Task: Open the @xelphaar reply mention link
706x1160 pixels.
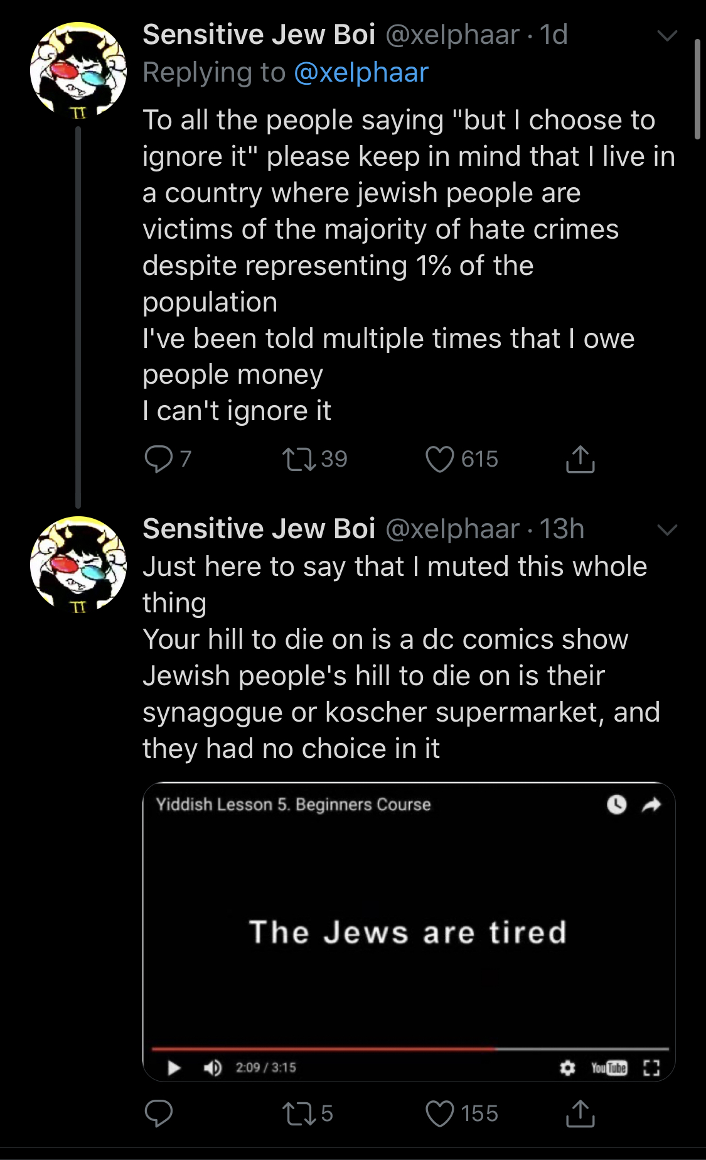Action: [361, 73]
